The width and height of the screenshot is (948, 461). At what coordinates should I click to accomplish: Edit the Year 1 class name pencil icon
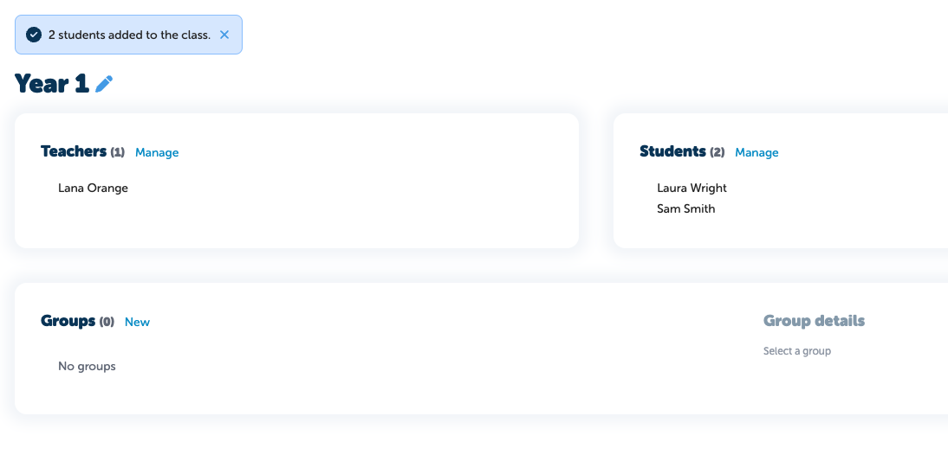104,84
